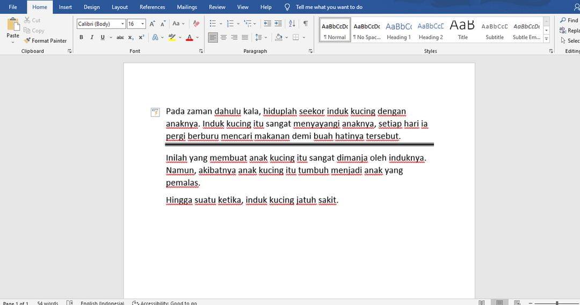The height and width of the screenshot is (305, 580).
Task: Toggle Show/Hide paragraph marks
Action: click(306, 24)
